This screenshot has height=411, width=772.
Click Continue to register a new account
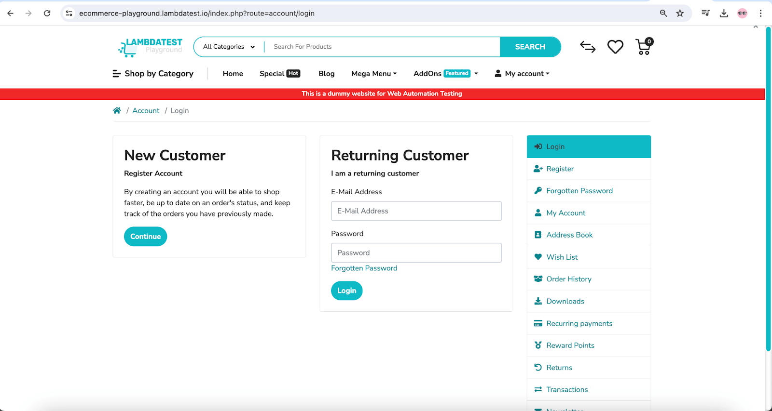145,237
